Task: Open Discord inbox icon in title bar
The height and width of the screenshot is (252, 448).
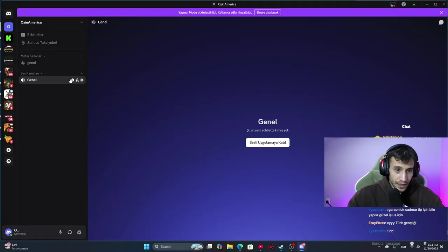Action: pos(393,4)
